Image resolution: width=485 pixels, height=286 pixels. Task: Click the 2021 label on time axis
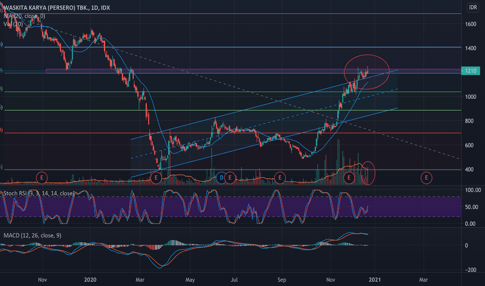375,280
